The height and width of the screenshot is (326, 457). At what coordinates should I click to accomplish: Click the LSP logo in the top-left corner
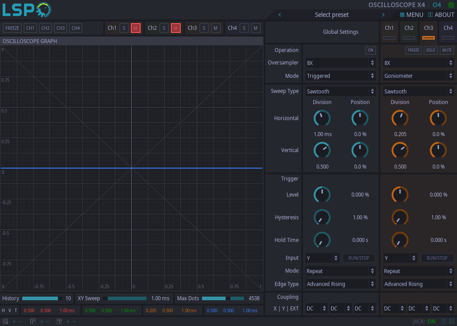pyautogui.click(x=26, y=9)
